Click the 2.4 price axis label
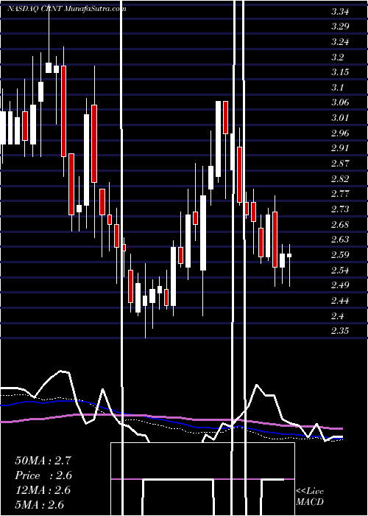This screenshot has width=368, height=516. (337, 316)
